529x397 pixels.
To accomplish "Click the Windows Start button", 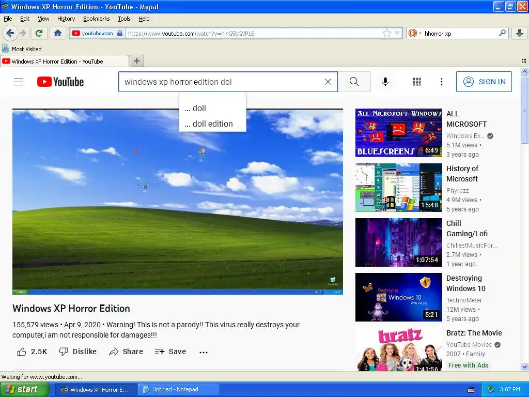I will 24,389.
